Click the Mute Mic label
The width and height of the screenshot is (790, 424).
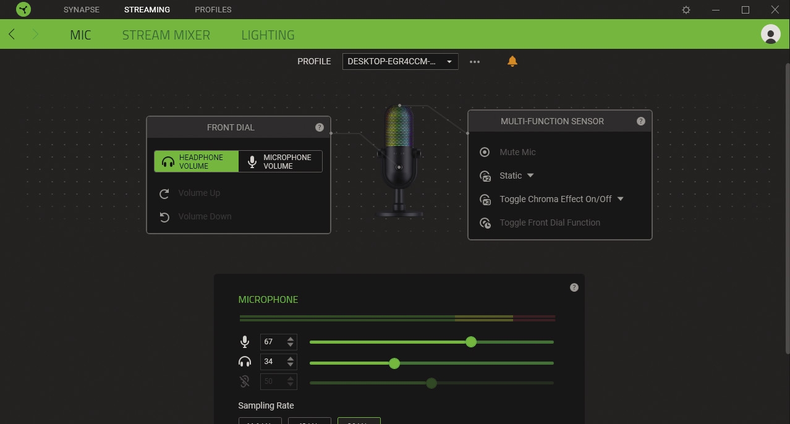point(517,152)
